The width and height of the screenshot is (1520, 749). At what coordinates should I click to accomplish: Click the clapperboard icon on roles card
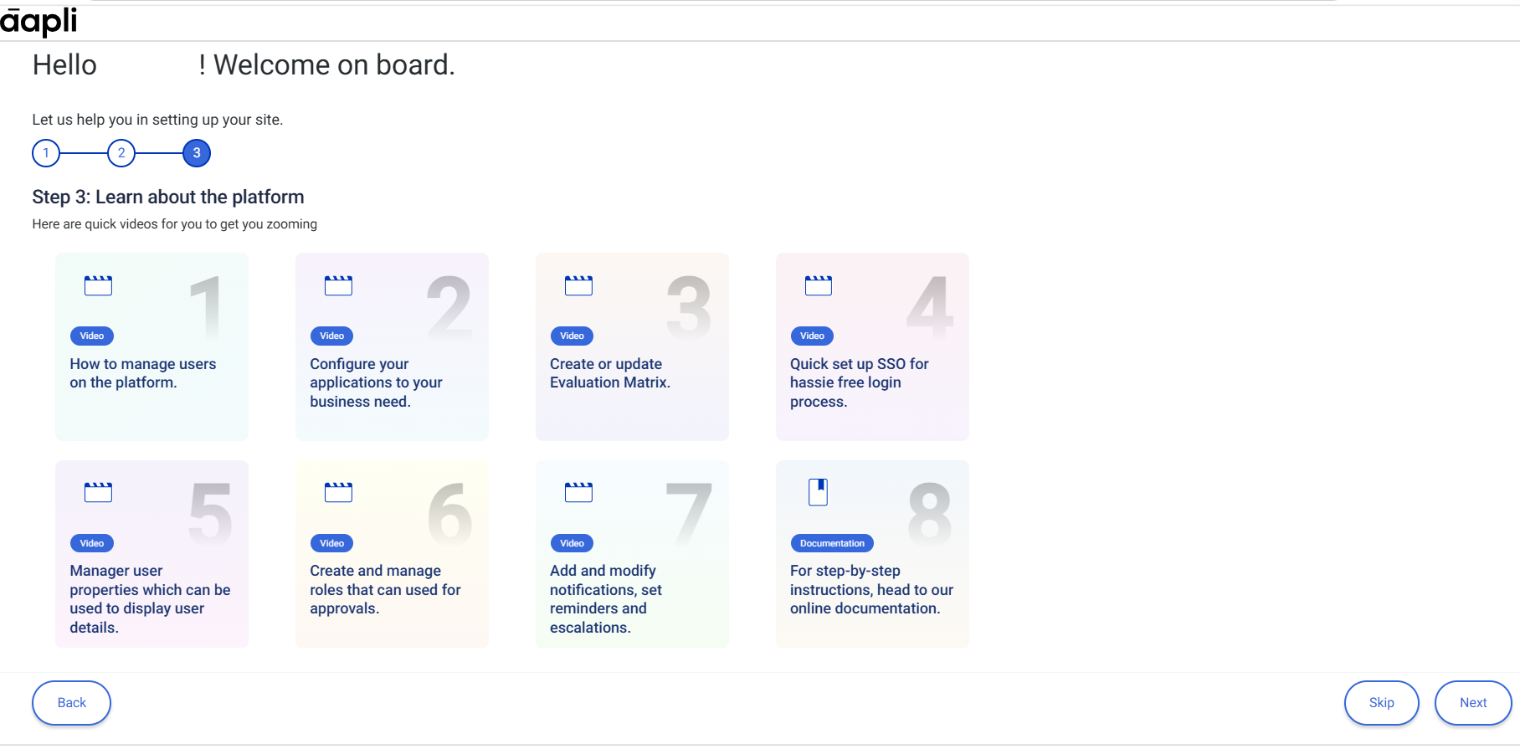[338, 492]
